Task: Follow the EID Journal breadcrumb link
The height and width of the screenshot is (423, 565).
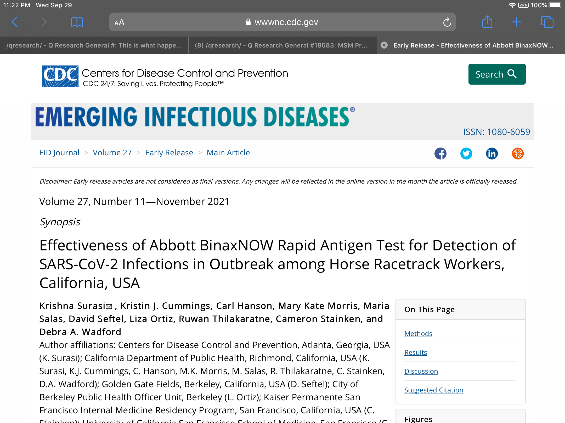Action: click(59, 152)
